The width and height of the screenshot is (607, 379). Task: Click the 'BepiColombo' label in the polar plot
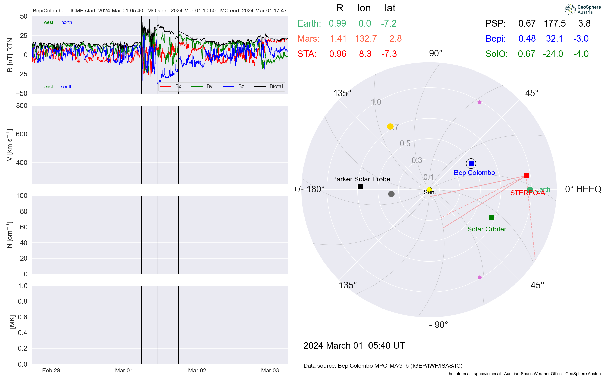474,173
